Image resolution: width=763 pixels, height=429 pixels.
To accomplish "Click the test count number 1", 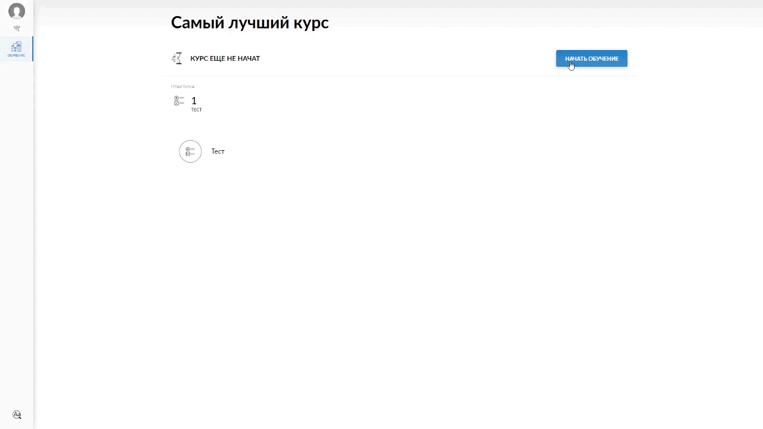I will pos(194,101).
